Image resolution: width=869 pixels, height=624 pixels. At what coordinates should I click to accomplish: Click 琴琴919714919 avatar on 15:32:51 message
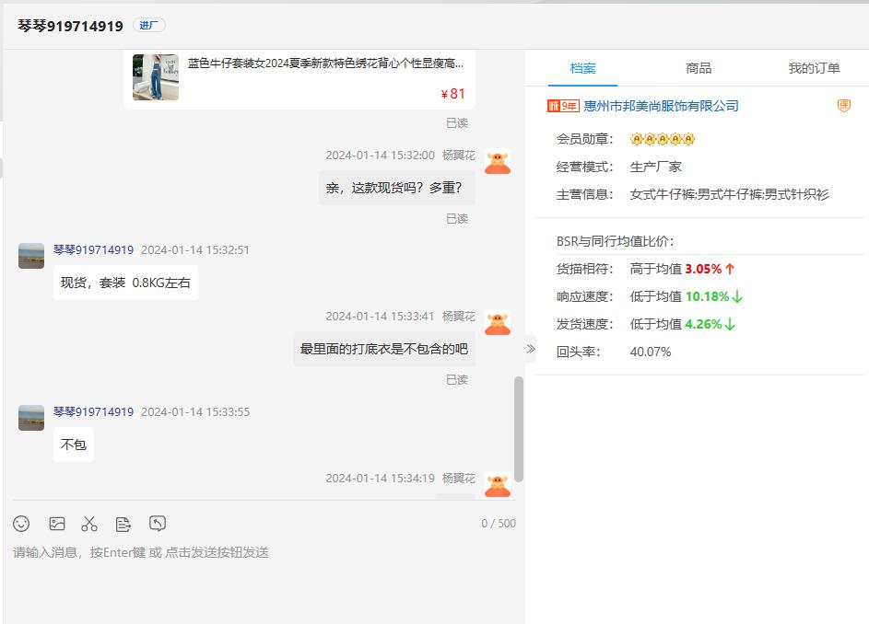click(31, 256)
